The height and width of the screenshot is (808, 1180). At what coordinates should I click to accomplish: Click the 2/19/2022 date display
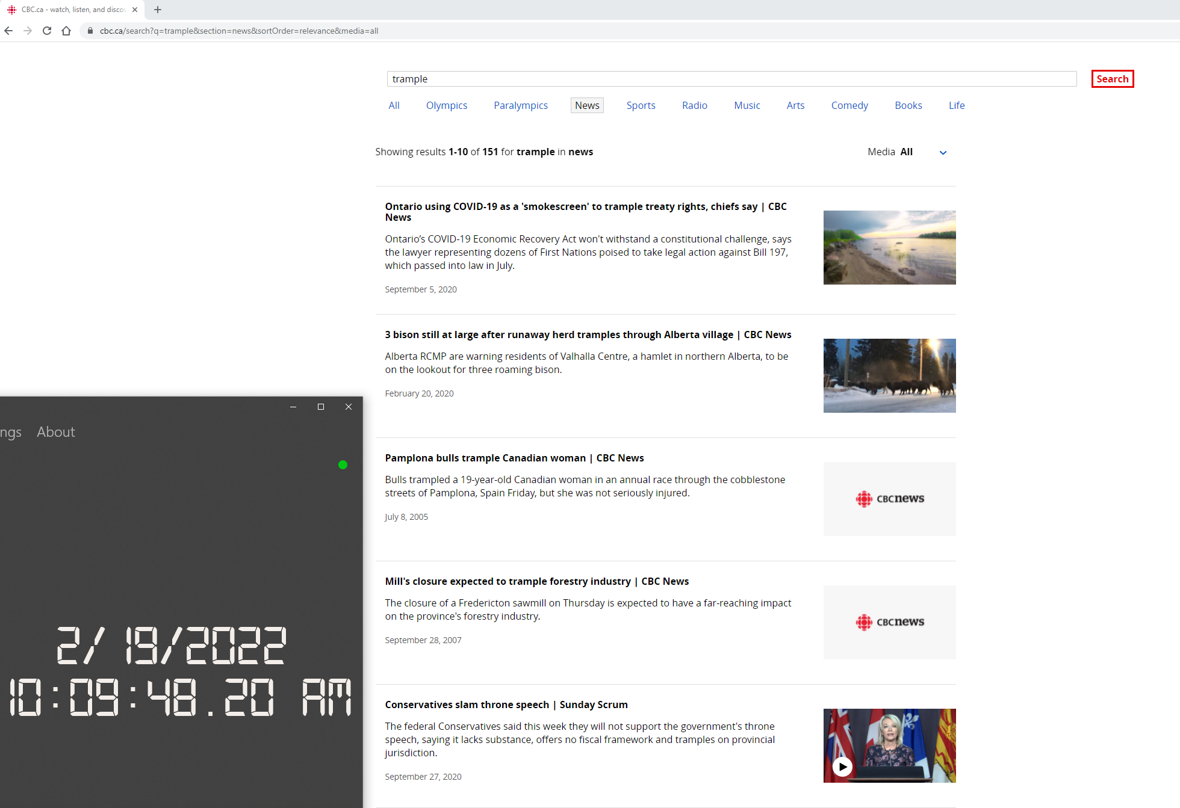coord(171,646)
